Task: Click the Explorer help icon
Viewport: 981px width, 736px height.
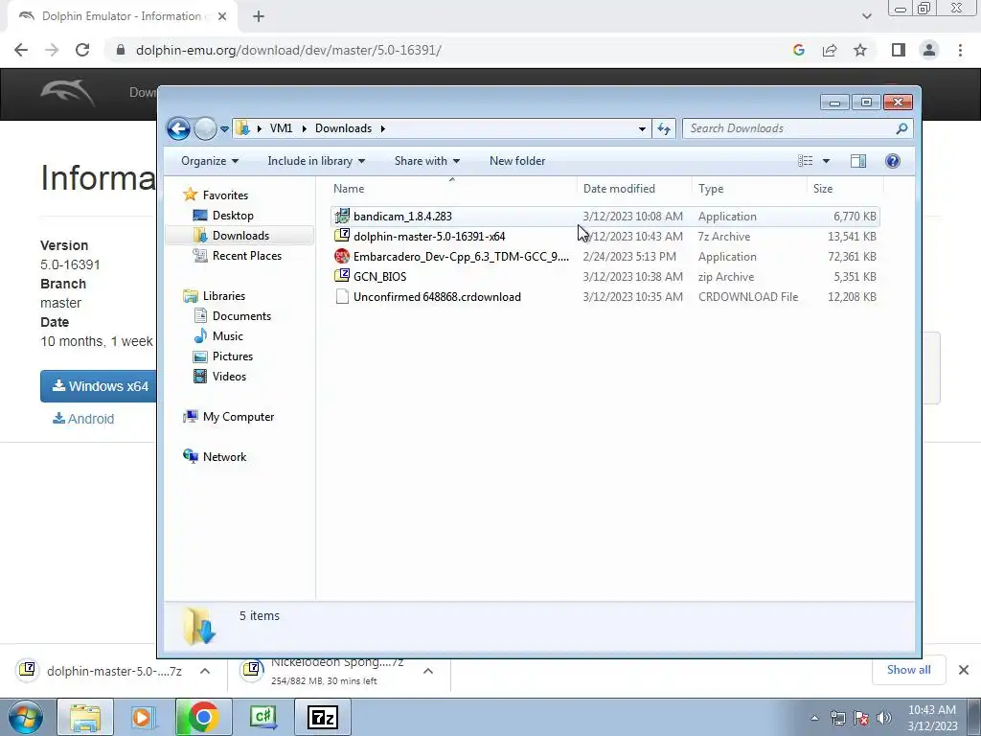Action: [x=893, y=161]
